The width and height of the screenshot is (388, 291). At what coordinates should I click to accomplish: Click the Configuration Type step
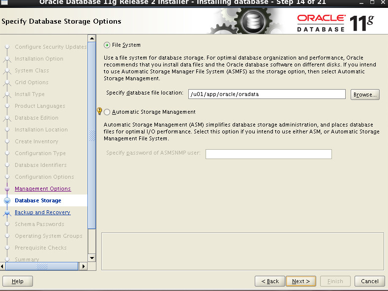(x=40, y=153)
